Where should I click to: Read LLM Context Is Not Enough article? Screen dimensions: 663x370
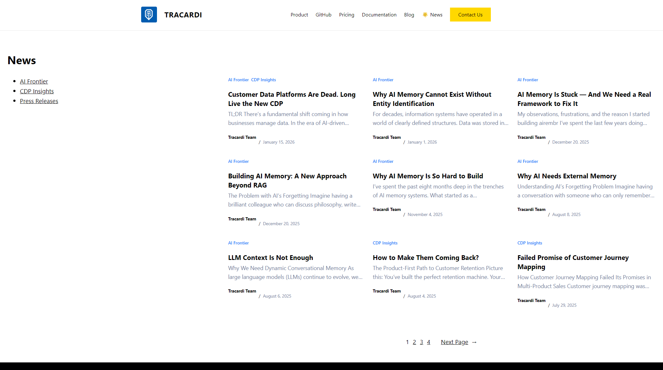[x=270, y=258]
